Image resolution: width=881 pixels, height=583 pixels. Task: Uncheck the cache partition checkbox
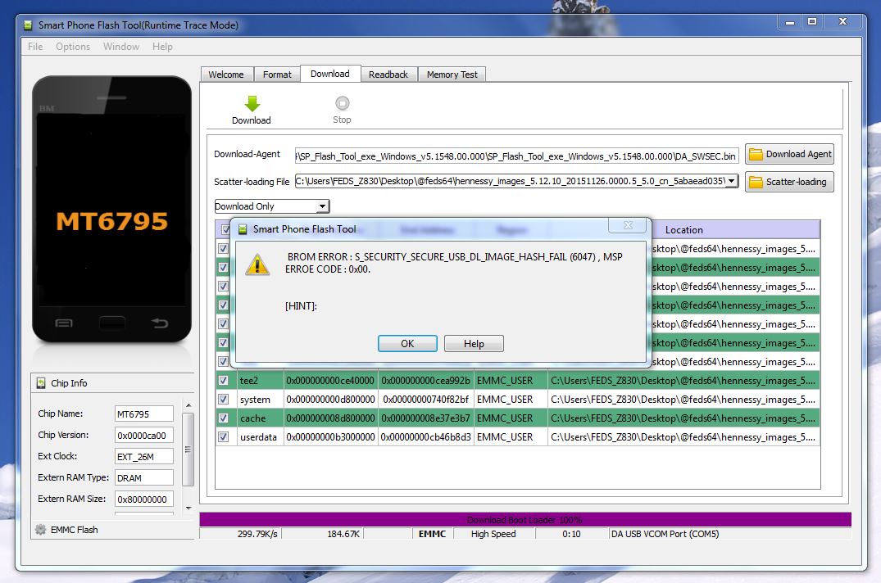(x=223, y=418)
